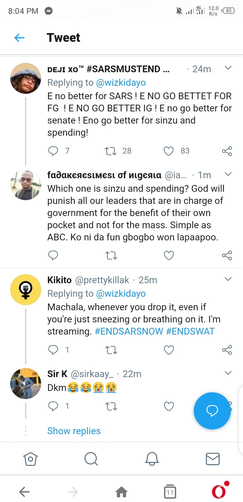Reply to Deji XO's tweet with 7 comments
Image resolution: width=243 pixels, height=502 pixels.
pyautogui.click(x=53, y=151)
